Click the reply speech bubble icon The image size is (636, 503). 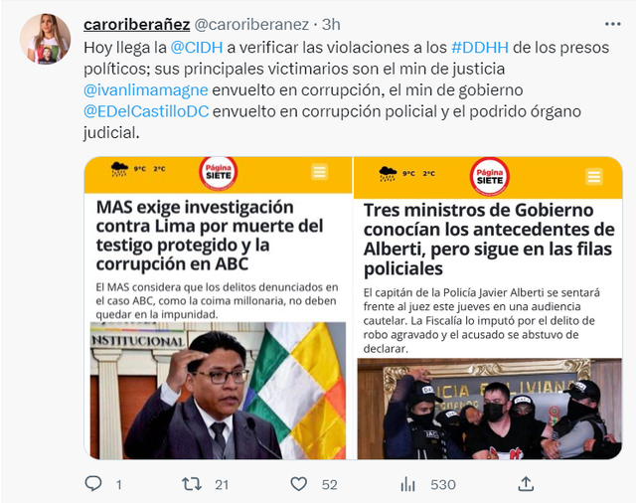[93, 483]
